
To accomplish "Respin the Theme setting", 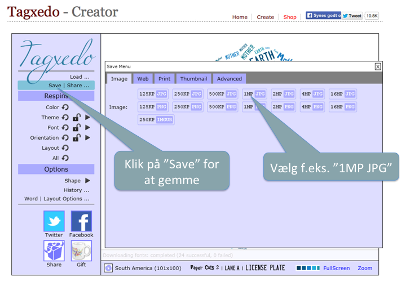I will click(65, 117).
